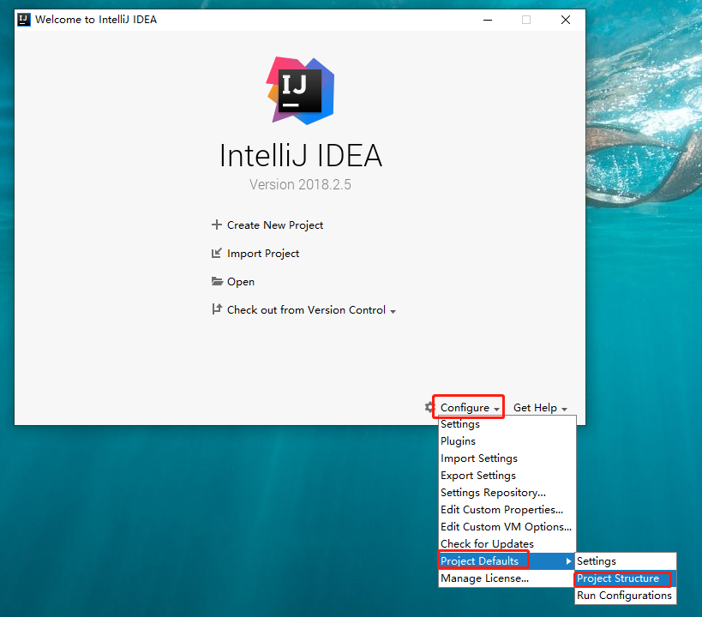Expand the Project Defaults submenu
The height and width of the screenshot is (617, 702).
(x=507, y=561)
